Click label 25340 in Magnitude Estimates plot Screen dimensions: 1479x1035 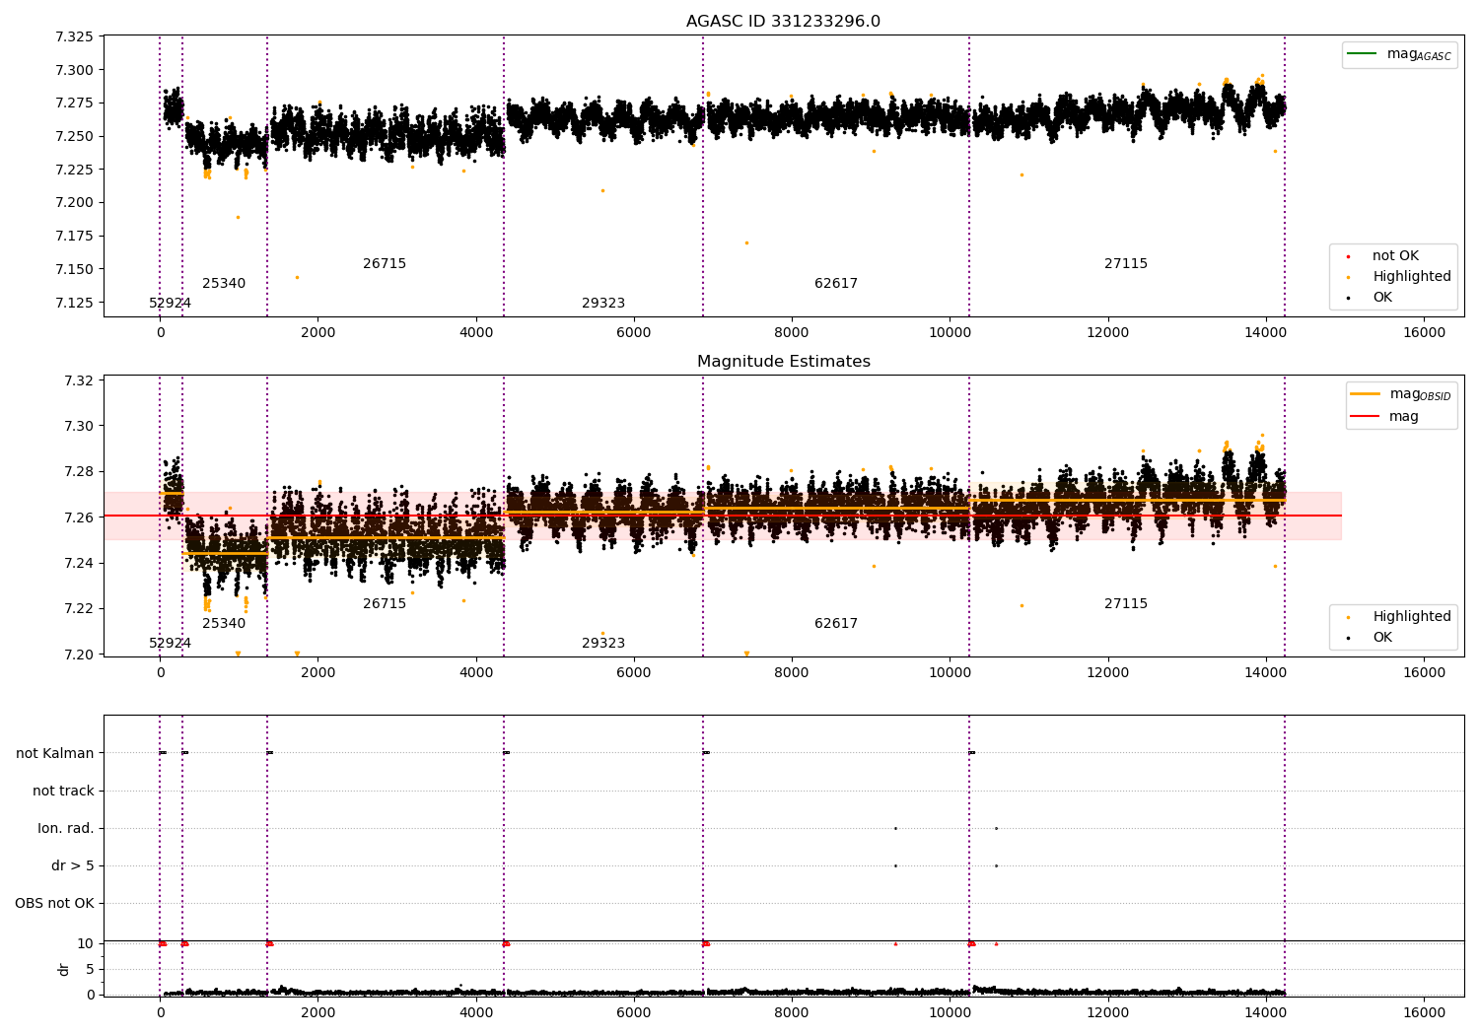coord(224,624)
